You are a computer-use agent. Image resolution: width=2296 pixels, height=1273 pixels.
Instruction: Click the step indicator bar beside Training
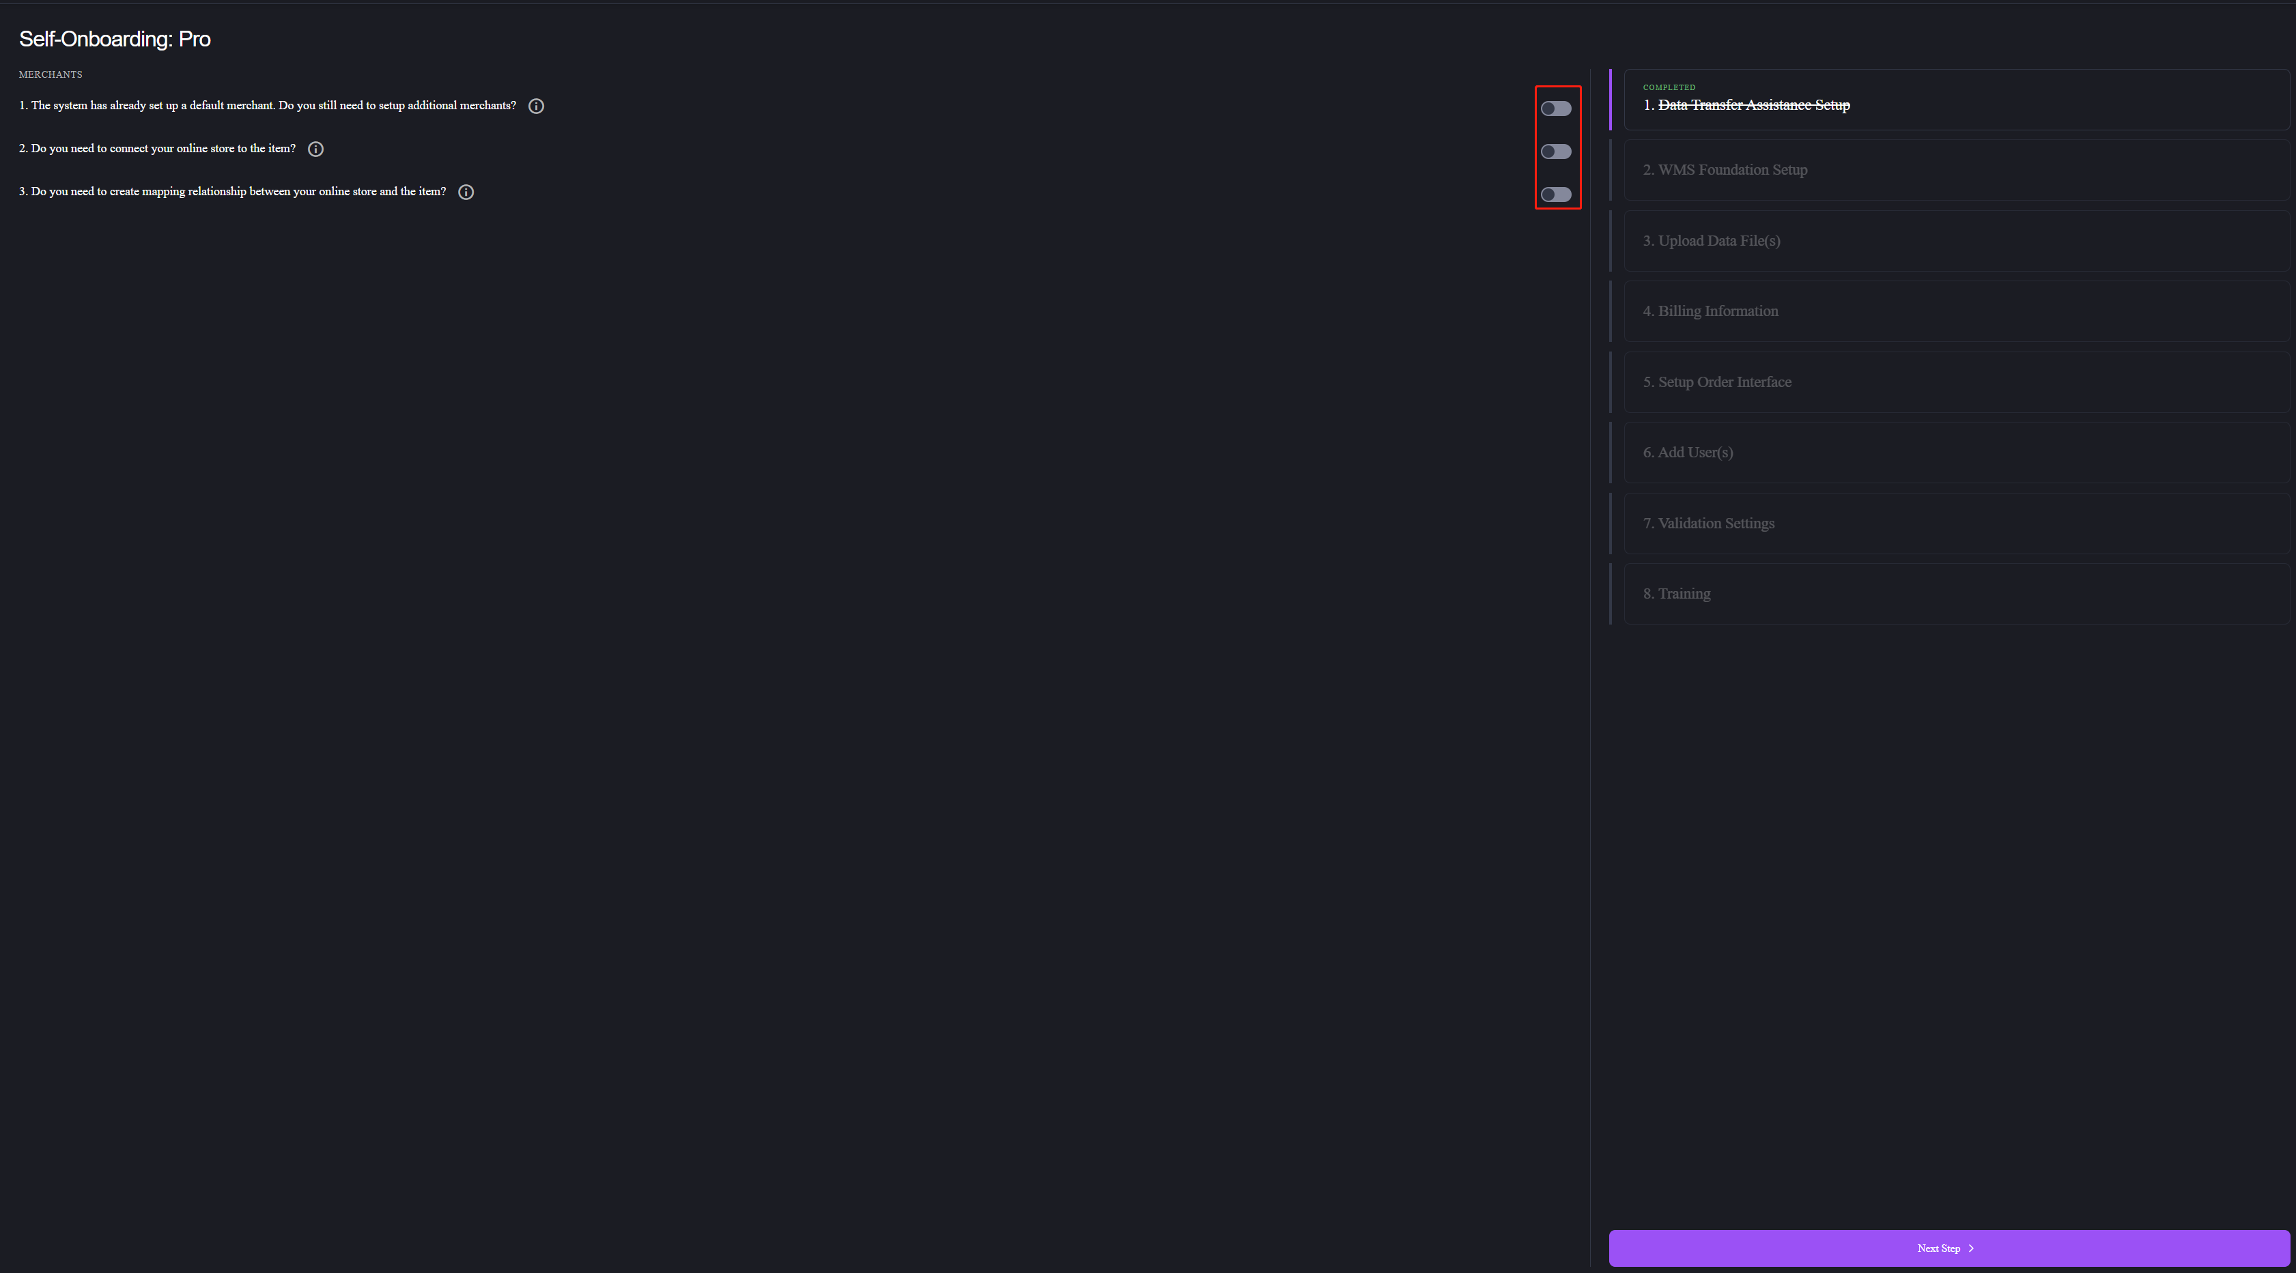(x=1611, y=593)
